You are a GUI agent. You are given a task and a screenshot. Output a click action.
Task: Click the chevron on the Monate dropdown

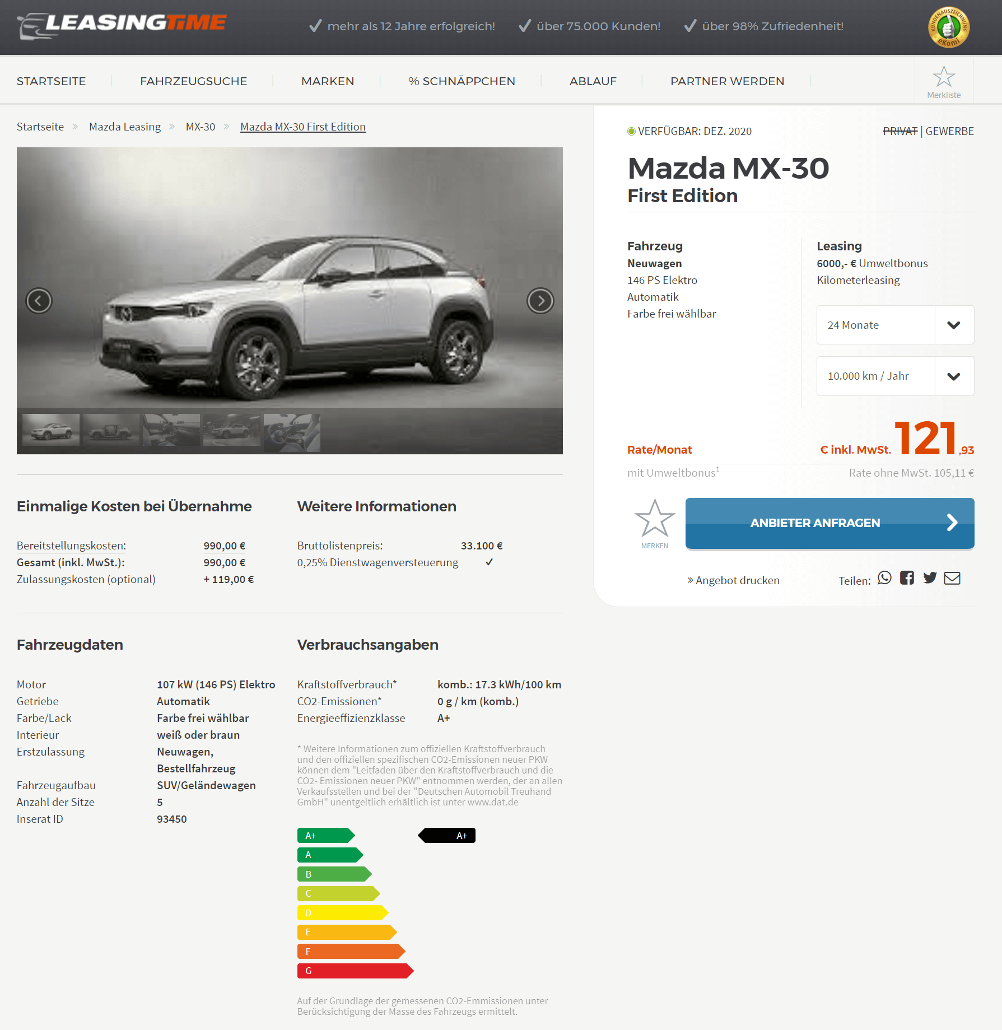[x=954, y=325]
